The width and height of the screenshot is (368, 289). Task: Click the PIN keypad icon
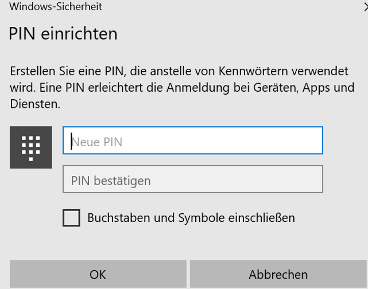(31, 148)
